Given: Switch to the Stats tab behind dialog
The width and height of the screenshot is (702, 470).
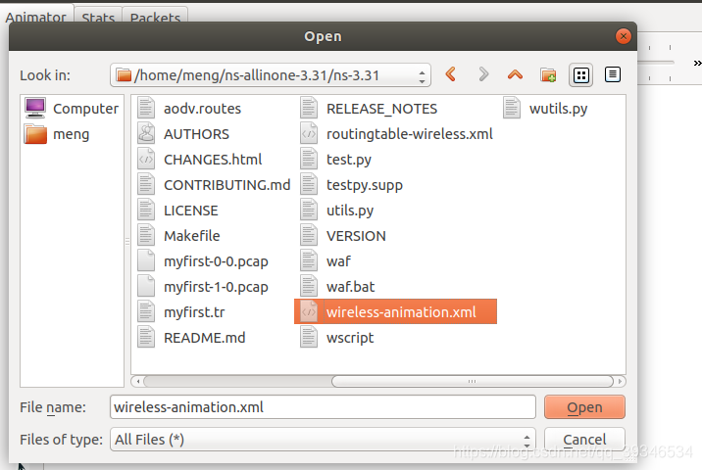Looking at the screenshot, I should [x=98, y=17].
